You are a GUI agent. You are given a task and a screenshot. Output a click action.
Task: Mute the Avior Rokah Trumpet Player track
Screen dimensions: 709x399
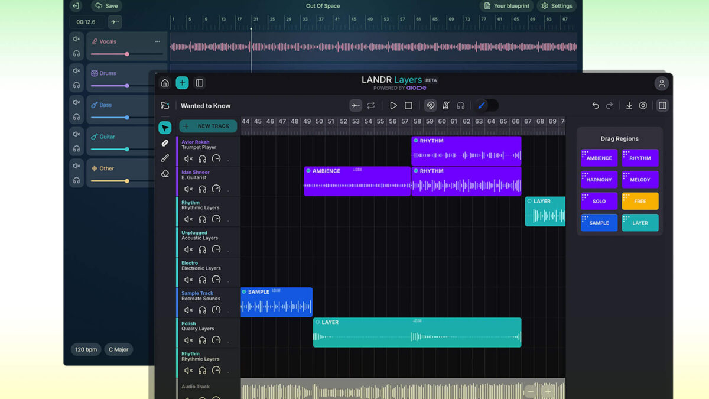188,159
